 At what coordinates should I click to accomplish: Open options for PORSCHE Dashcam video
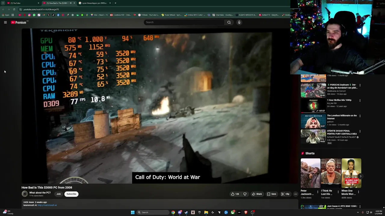pos(360,85)
